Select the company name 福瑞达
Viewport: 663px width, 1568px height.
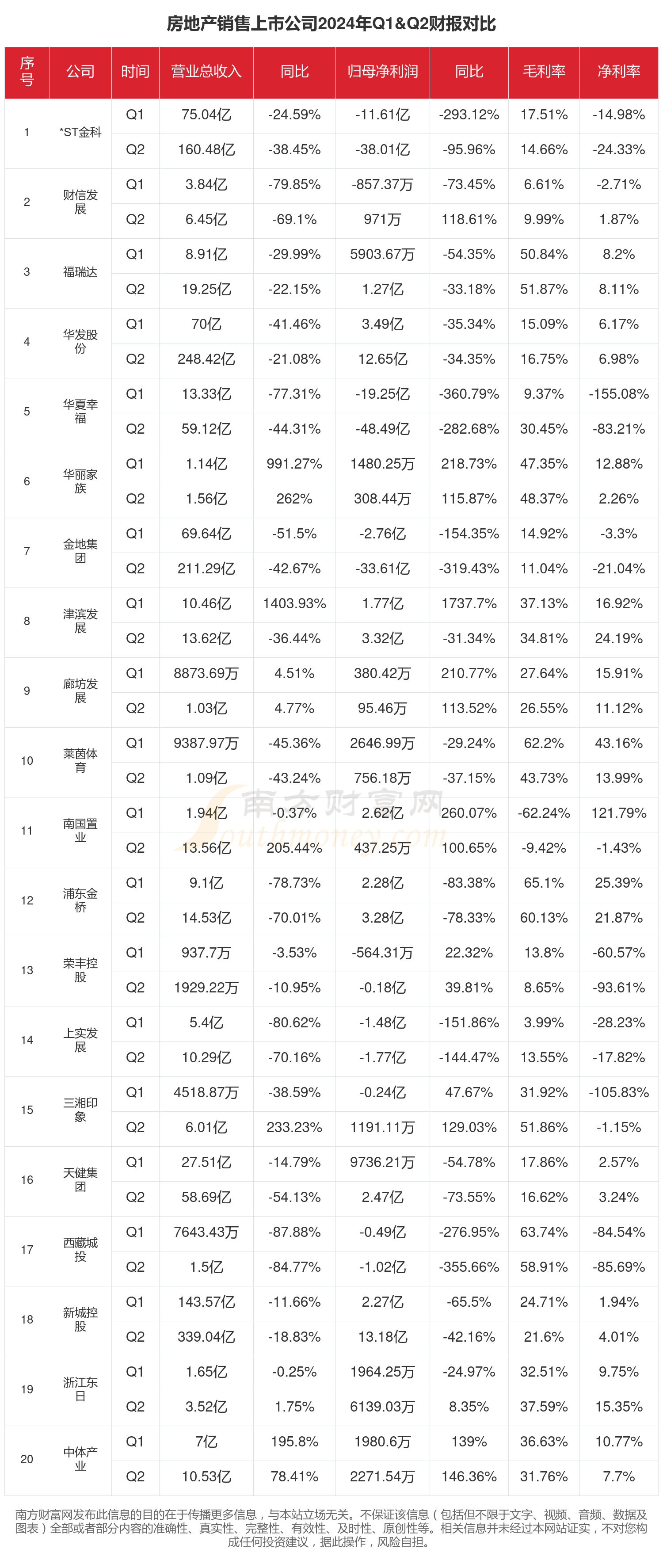click(x=80, y=272)
